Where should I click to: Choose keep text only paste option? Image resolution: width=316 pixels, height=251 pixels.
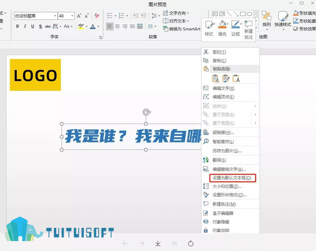pos(236,78)
